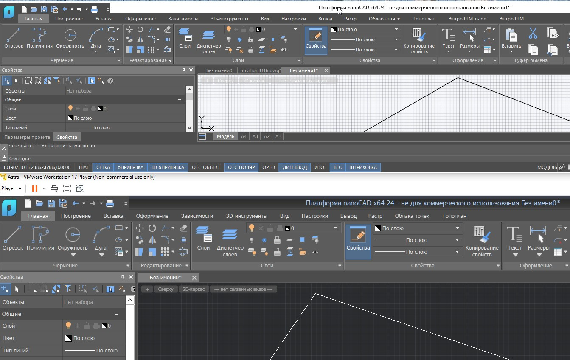Open Параметры проекта tab below properties panel
The height and width of the screenshot is (360, 570).
tap(27, 137)
